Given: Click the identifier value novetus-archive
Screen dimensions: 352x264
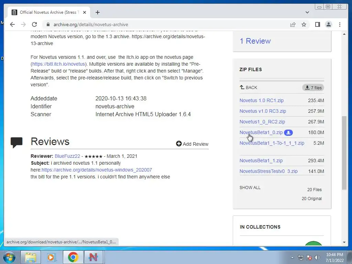Looking at the screenshot, I should click(115, 107).
